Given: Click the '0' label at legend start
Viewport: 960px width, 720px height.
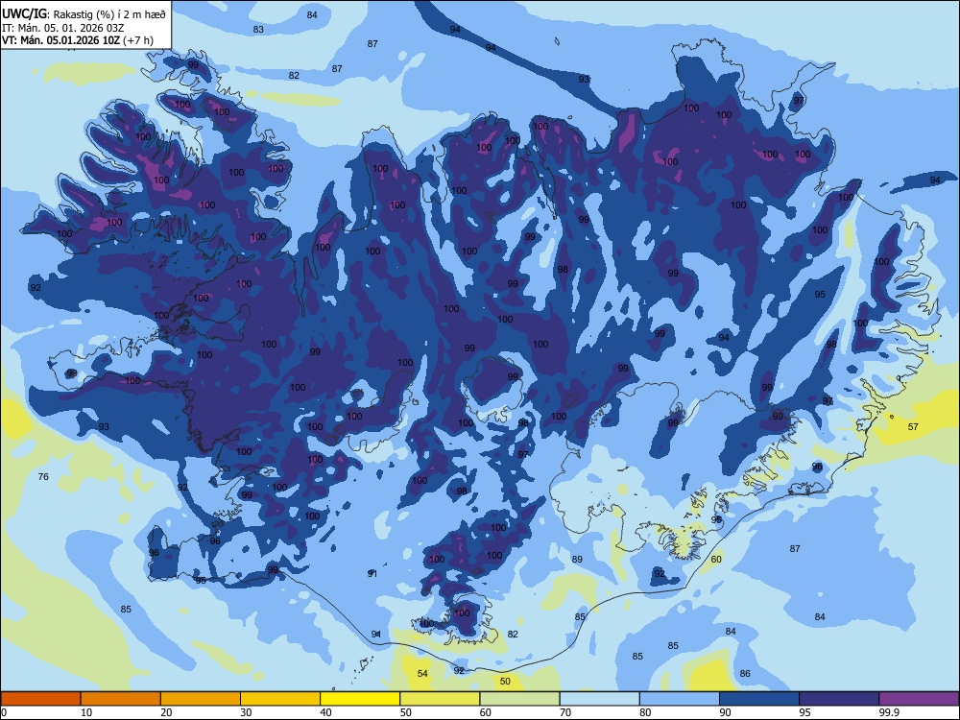Looking at the screenshot, I should pos(4,712).
